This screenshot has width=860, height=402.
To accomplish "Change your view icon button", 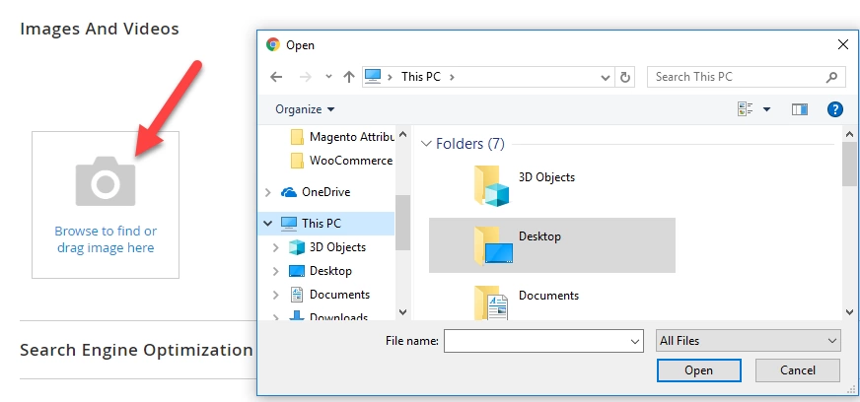I will [745, 109].
